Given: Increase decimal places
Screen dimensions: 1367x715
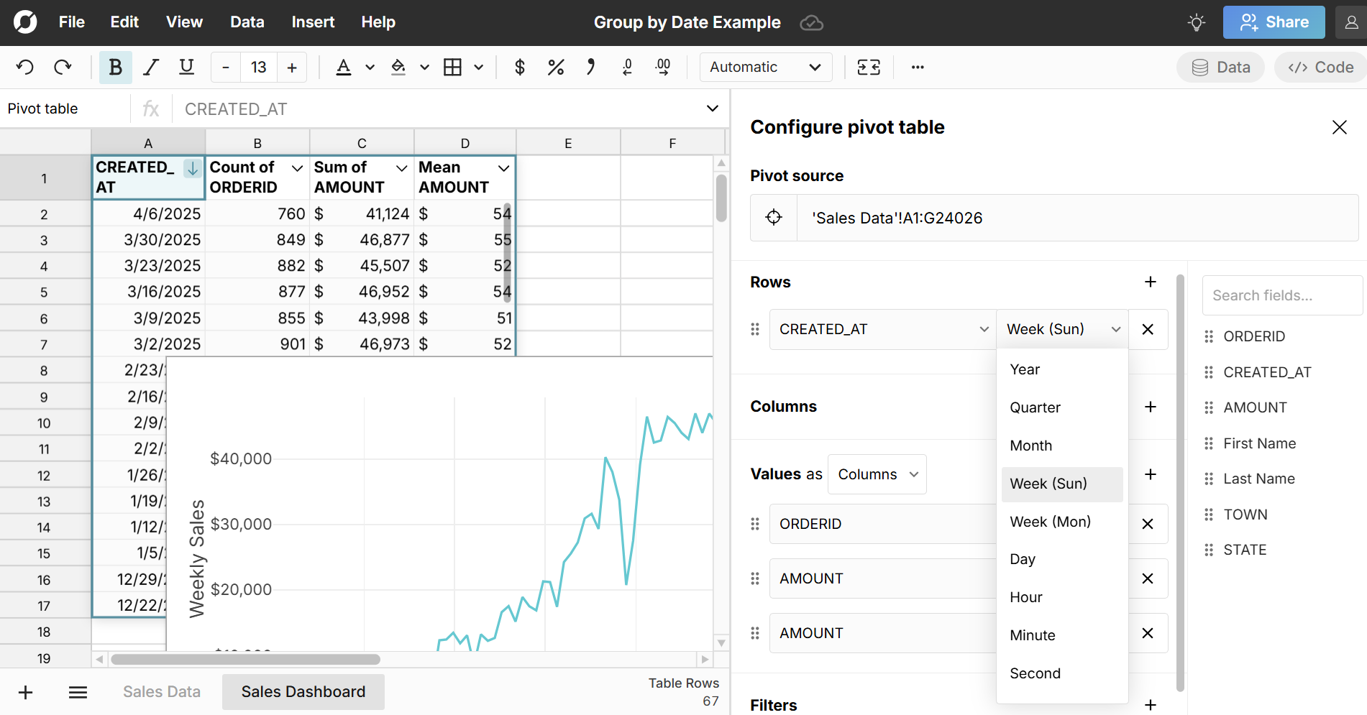Looking at the screenshot, I should [x=662, y=67].
